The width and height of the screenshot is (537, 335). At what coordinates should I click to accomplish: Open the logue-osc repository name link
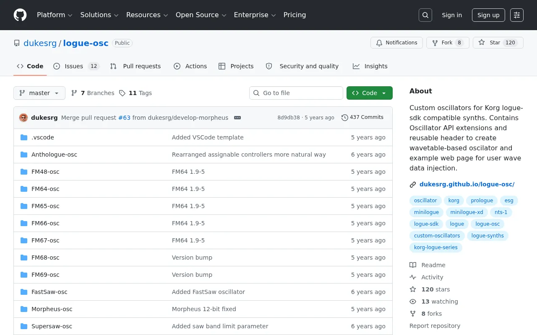[x=86, y=43]
